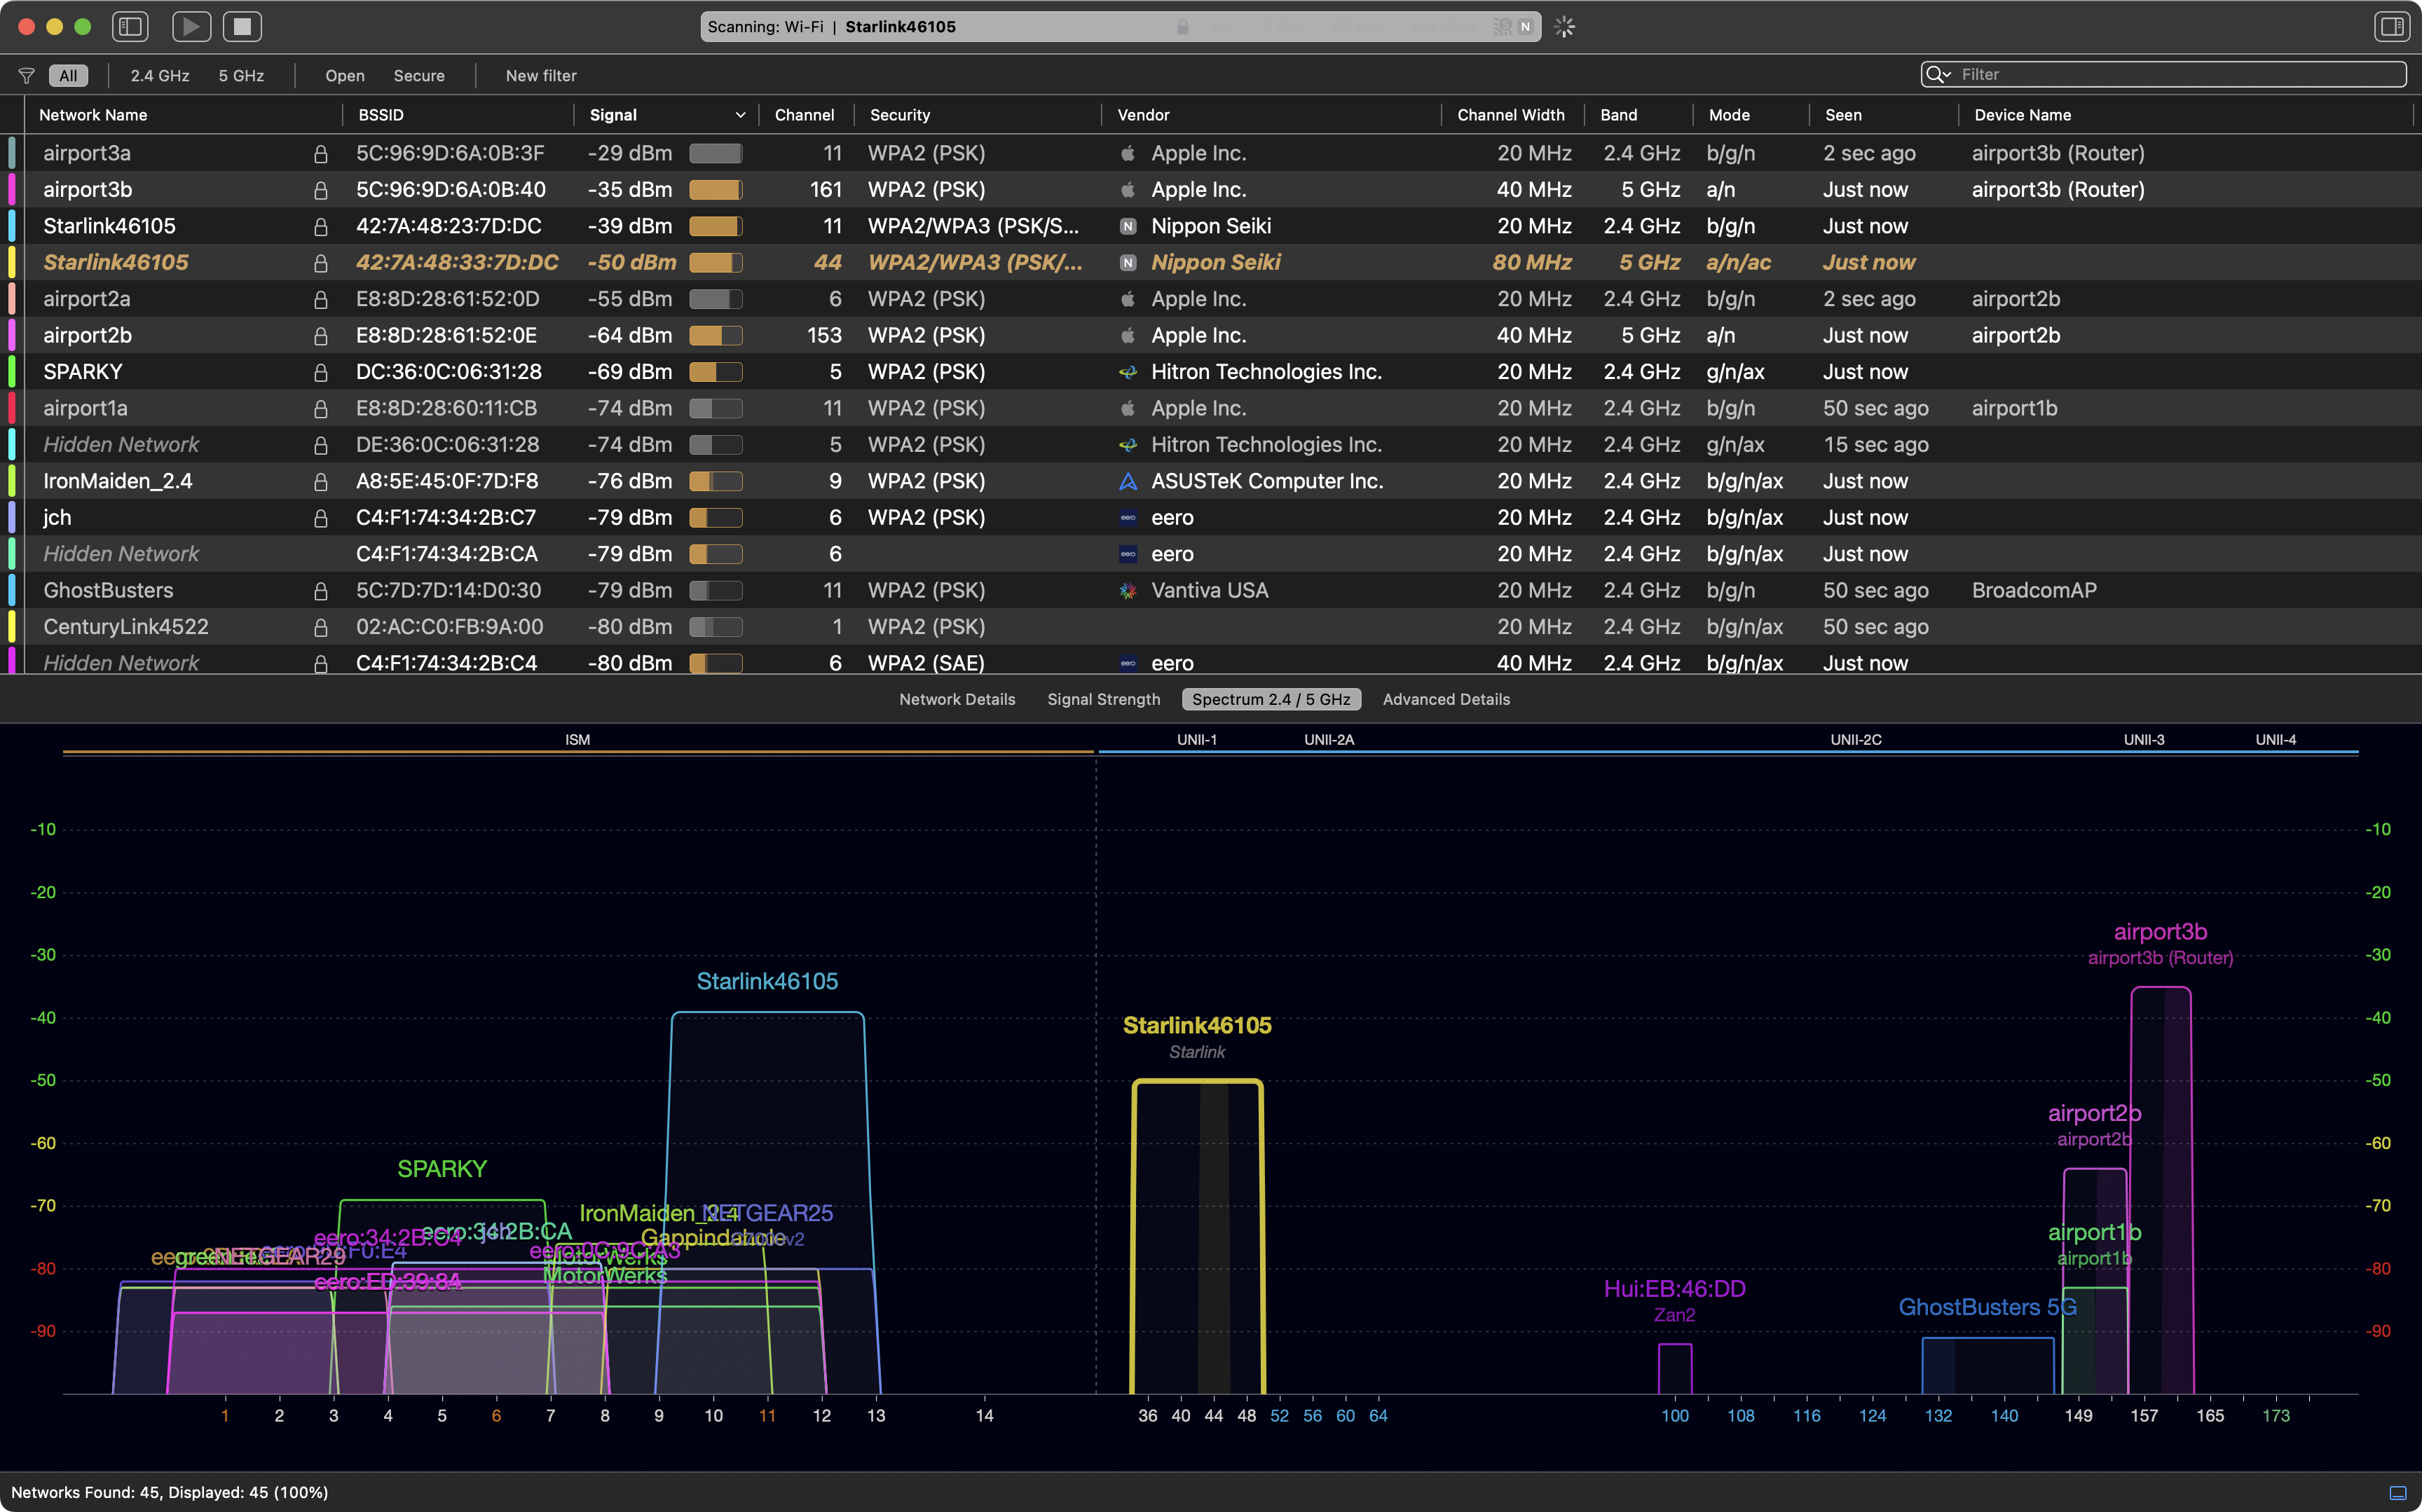Click the filter funnel icon
2422x1512 pixels.
pos(27,76)
